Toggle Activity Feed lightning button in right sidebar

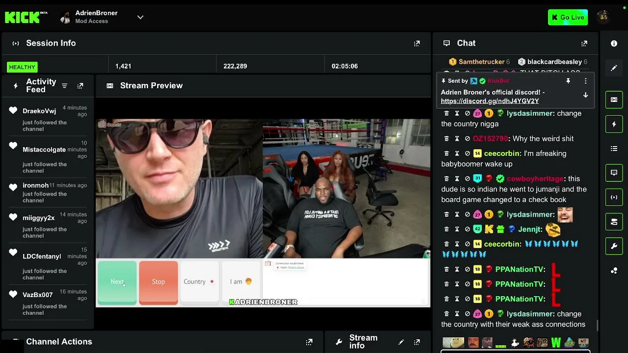[x=614, y=124]
